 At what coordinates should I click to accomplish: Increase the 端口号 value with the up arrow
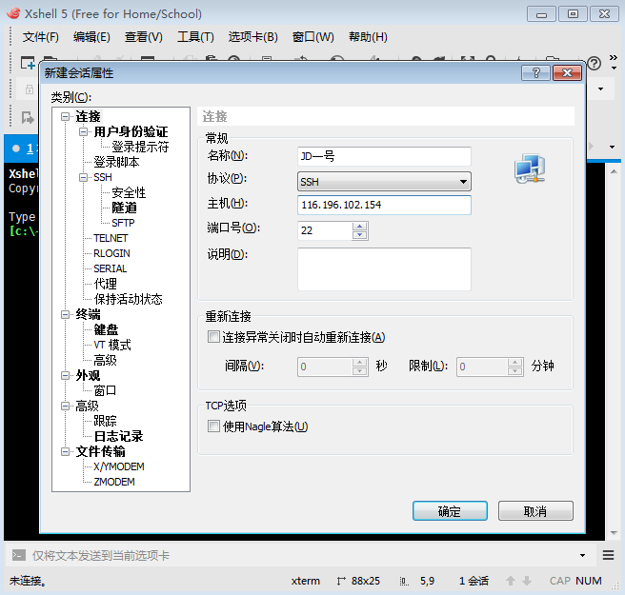359,227
